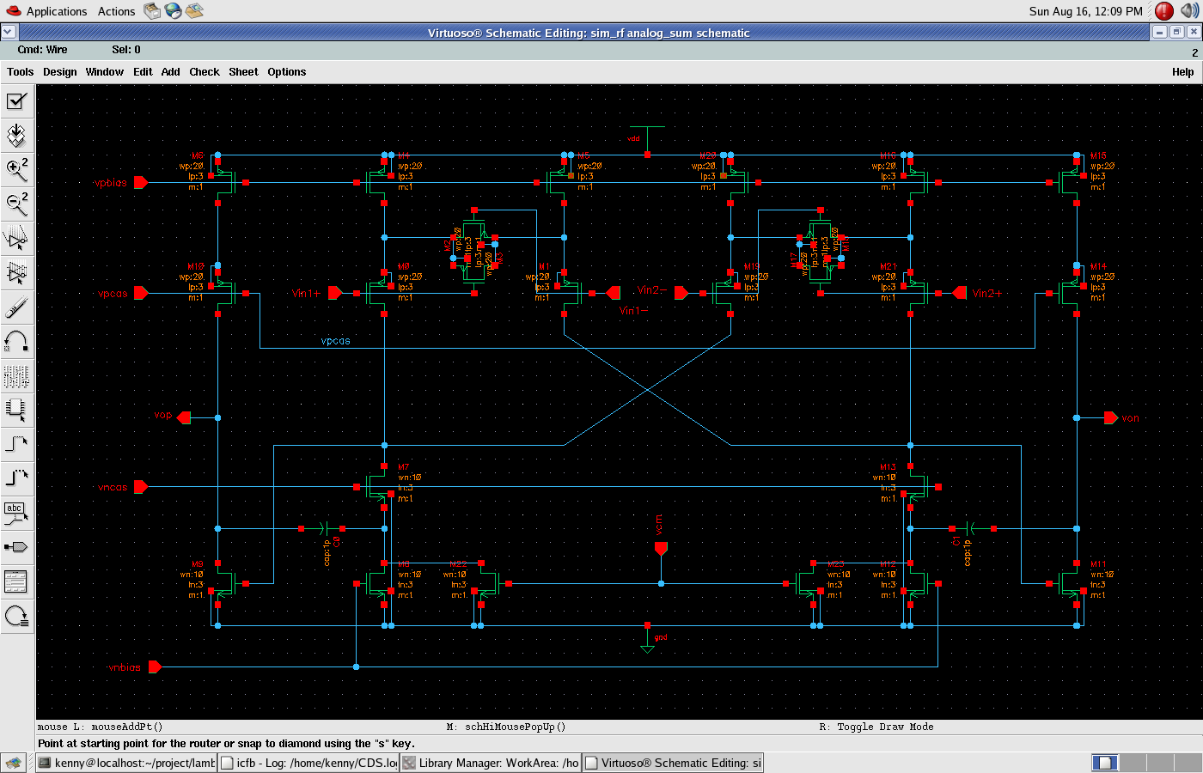Zoom out by 2 using magnifier icon
The width and height of the screenshot is (1203, 773).
coord(16,204)
